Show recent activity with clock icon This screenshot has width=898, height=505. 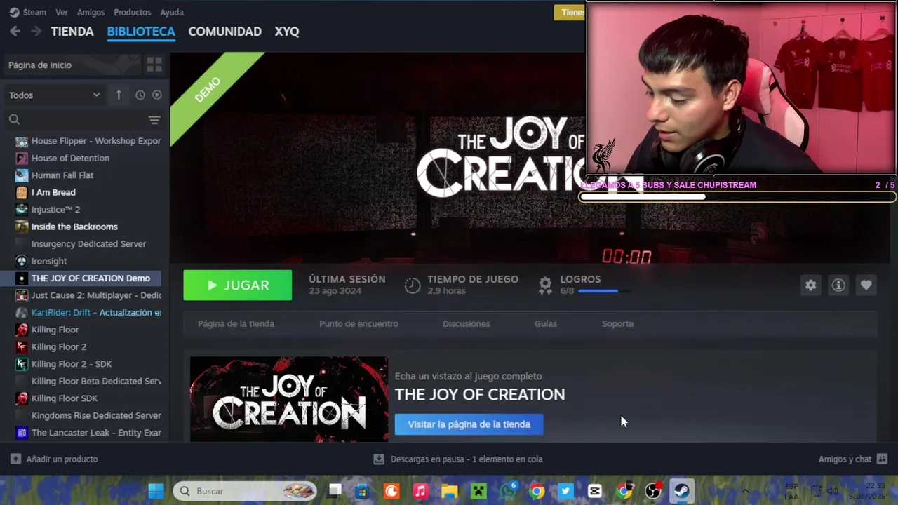pyautogui.click(x=140, y=95)
